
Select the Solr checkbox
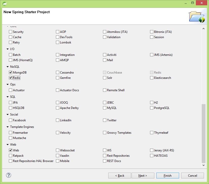104,78
